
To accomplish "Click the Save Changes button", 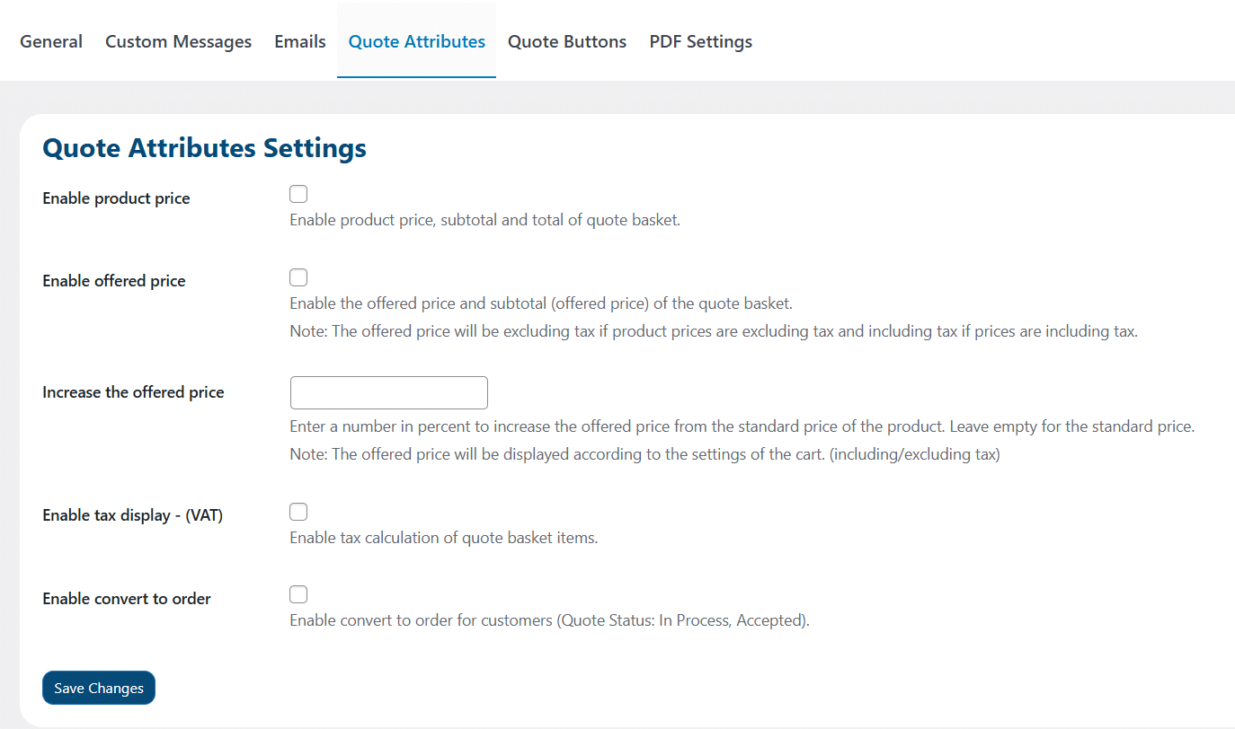I will coord(99,688).
